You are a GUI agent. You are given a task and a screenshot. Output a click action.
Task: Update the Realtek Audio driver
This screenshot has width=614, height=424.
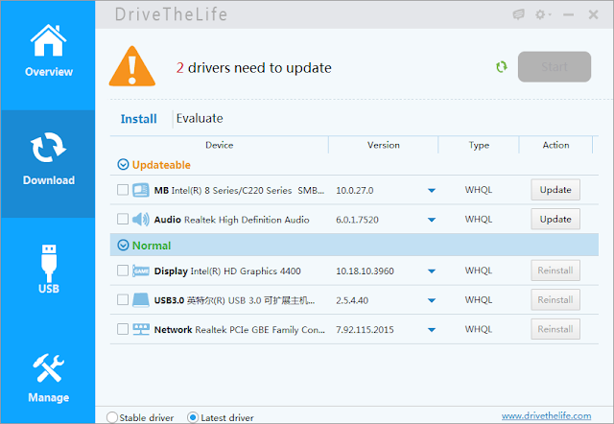coord(555,220)
